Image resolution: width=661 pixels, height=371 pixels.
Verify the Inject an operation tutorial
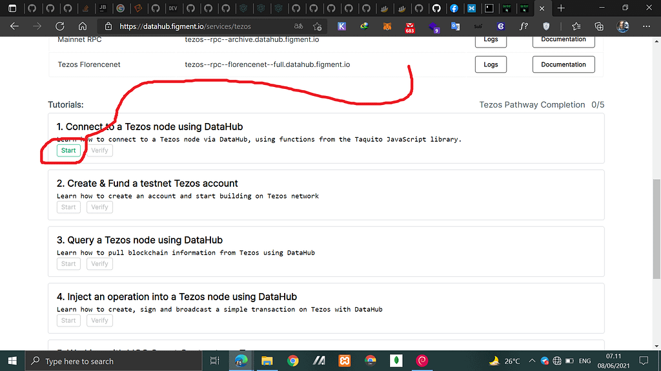[x=99, y=321]
